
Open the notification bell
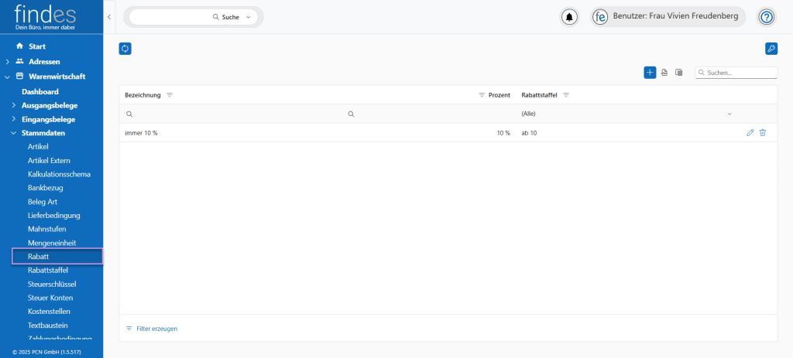[x=570, y=17]
